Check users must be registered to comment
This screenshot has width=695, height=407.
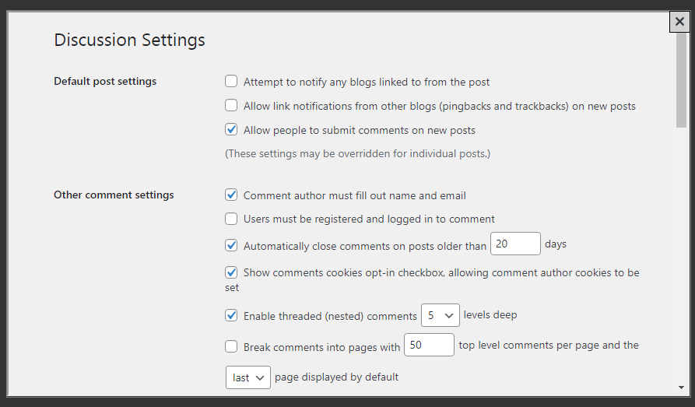[x=231, y=219]
